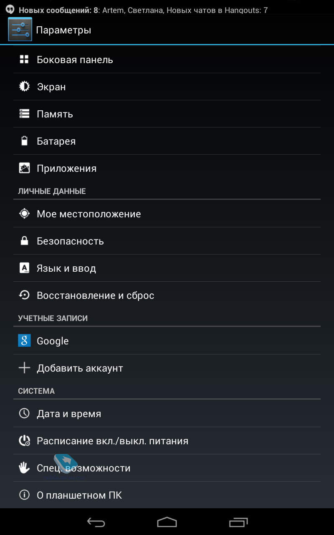This screenshot has width=334, height=535.
Task: Tap the Безопасность padlock icon
Action: click(24, 241)
